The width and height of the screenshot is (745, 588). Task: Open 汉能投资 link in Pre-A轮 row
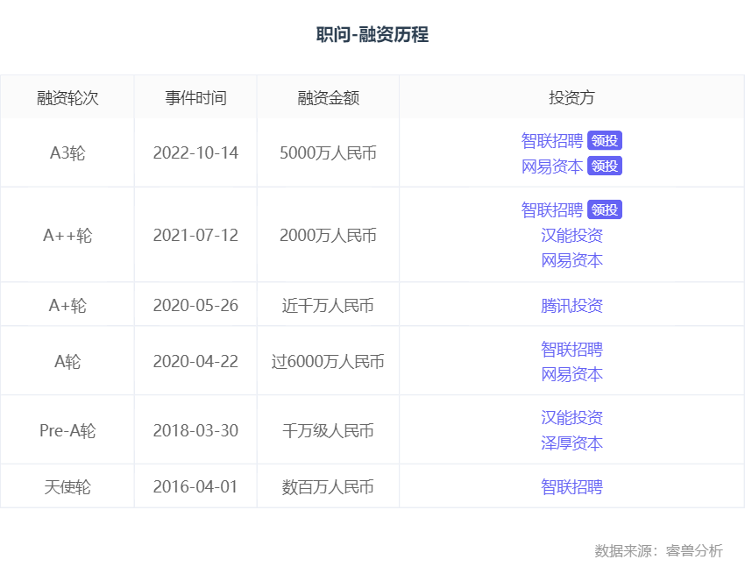[571, 418]
